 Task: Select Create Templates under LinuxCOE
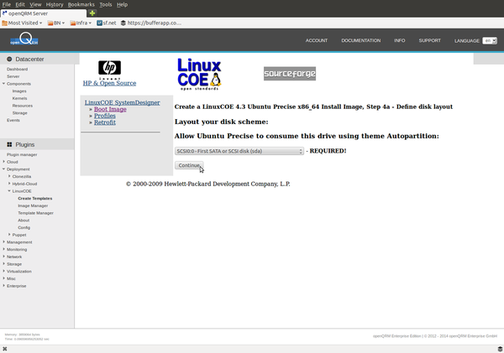tap(35, 199)
